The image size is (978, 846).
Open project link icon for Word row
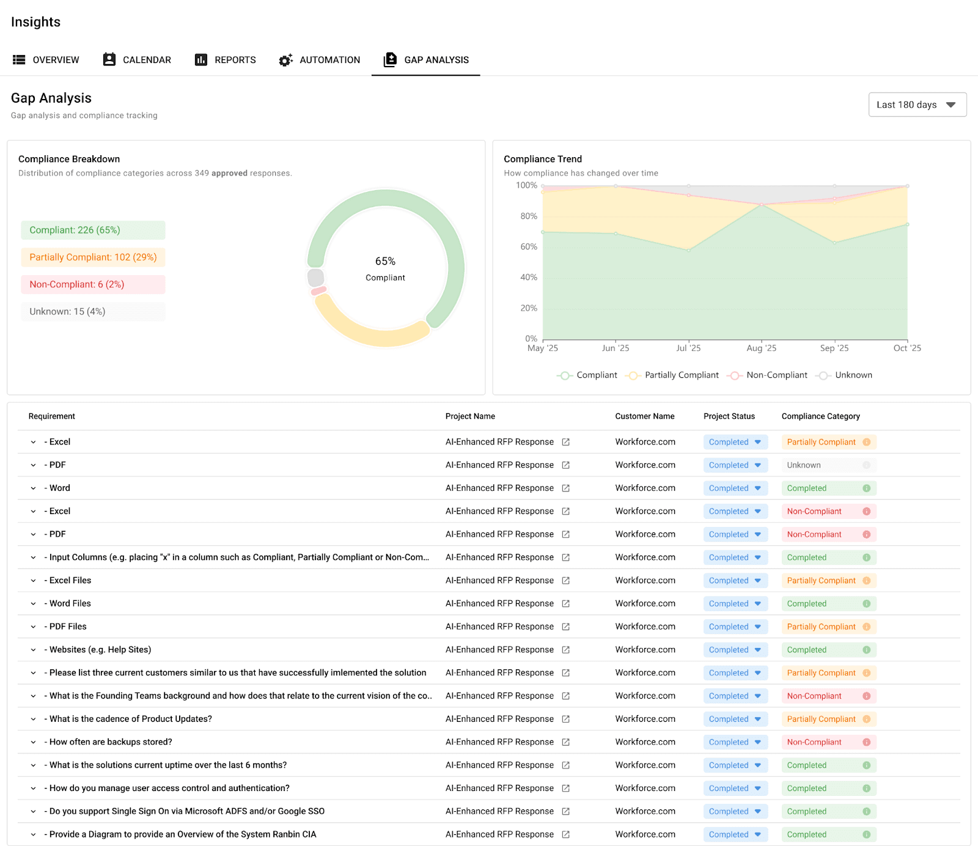[x=566, y=488]
